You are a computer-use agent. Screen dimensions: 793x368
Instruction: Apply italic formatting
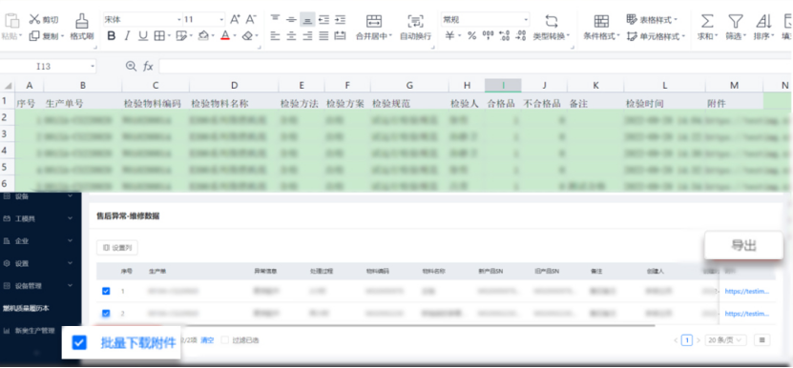(x=127, y=36)
